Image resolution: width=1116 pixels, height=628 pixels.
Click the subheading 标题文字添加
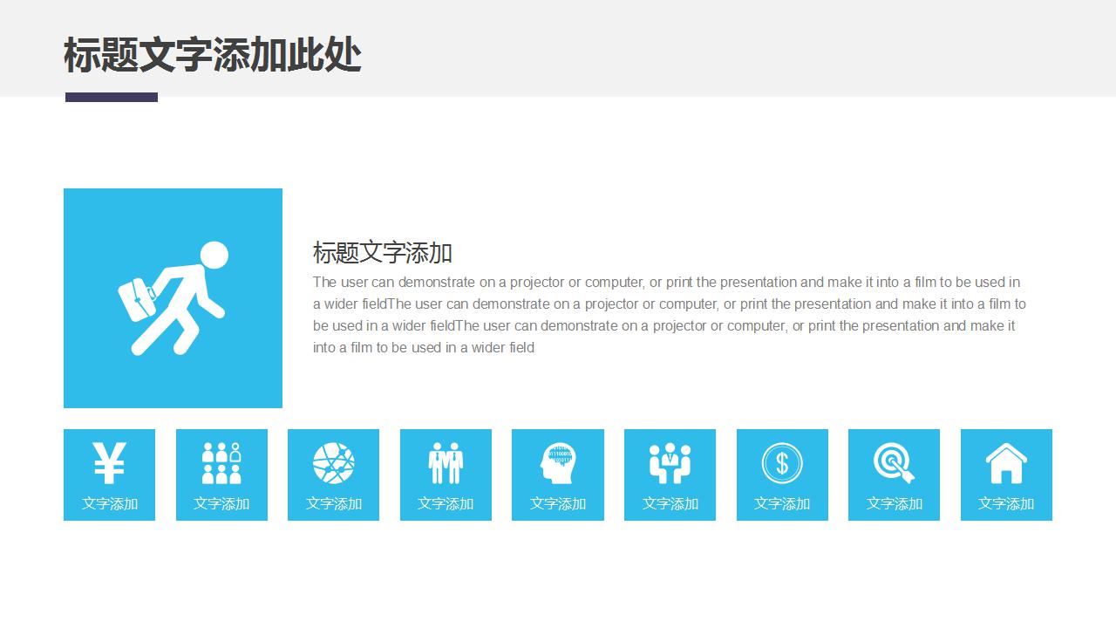point(383,253)
